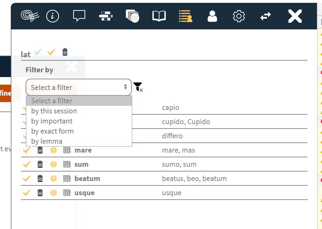Viewport: 322px width, 229px height.
Task: Close the 'Filter by' dialog
Action: 71,67
